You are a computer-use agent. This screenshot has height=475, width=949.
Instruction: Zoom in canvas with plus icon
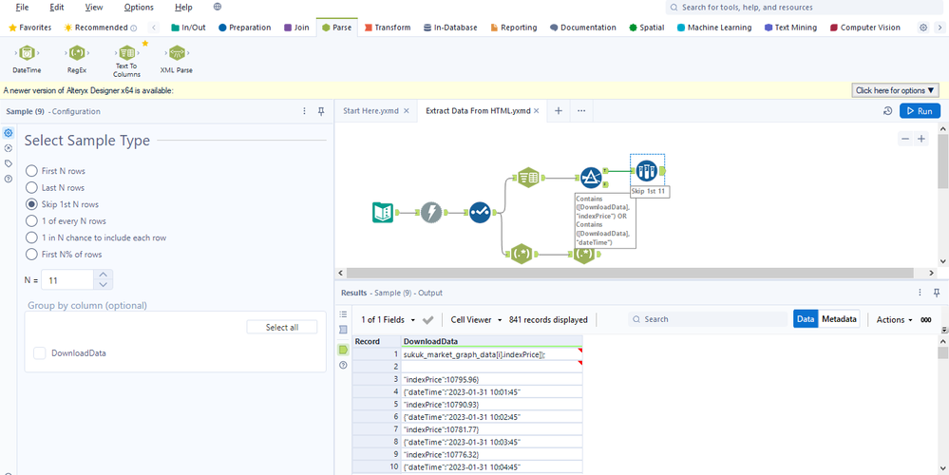(x=921, y=139)
